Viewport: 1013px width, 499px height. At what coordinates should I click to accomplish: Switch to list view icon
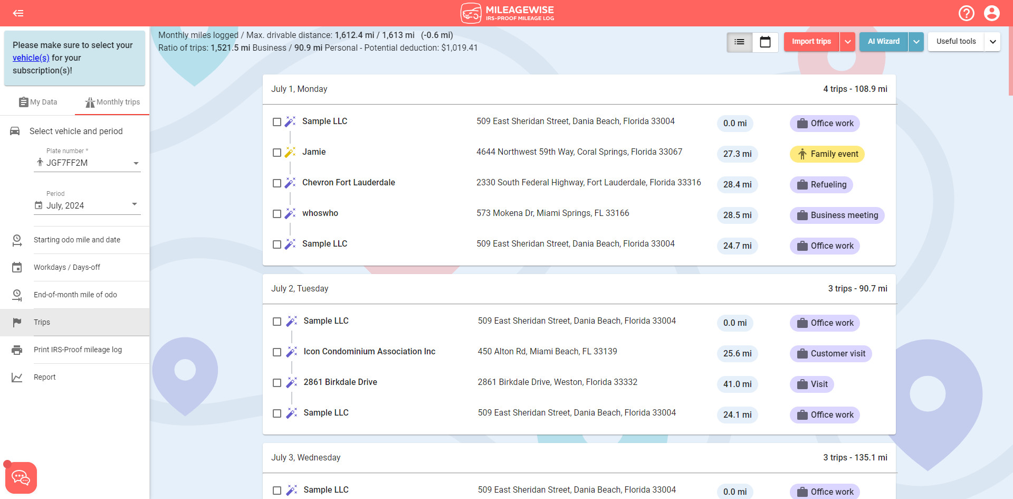pyautogui.click(x=740, y=42)
